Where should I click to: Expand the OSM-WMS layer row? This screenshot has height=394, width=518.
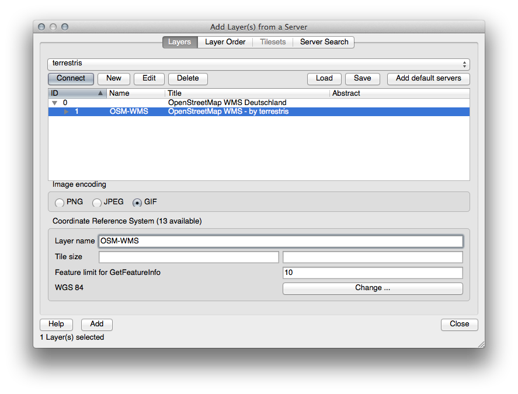click(x=66, y=111)
